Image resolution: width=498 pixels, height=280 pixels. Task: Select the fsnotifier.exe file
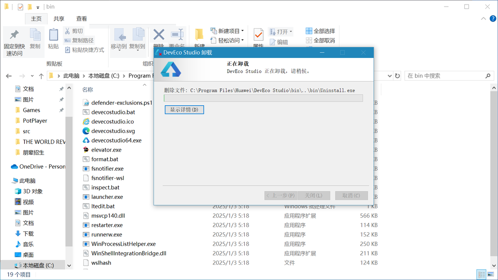click(x=107, y=169)
